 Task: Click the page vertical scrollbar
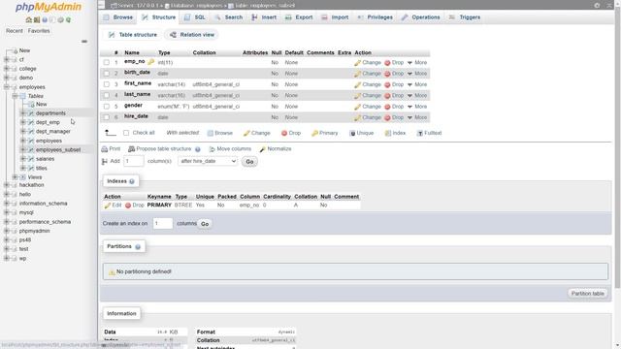[617, 146]
